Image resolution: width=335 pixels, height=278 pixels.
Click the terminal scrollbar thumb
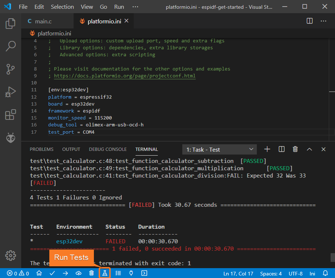pos(333,258)
